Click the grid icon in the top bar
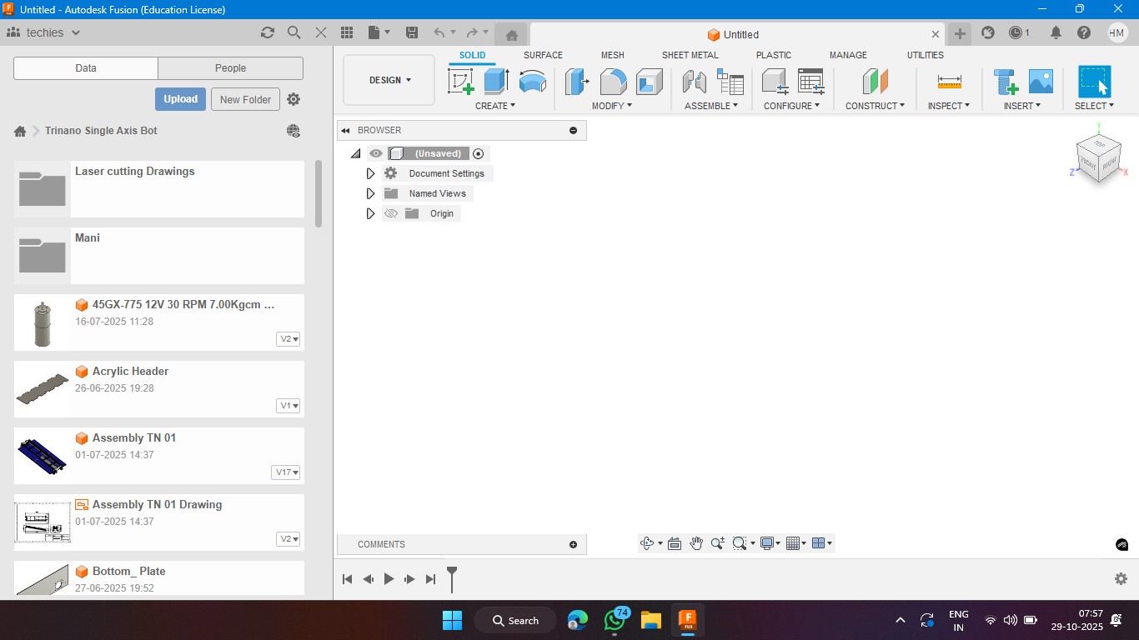This screenshot has height=640, width=1139. click(347, 32)
